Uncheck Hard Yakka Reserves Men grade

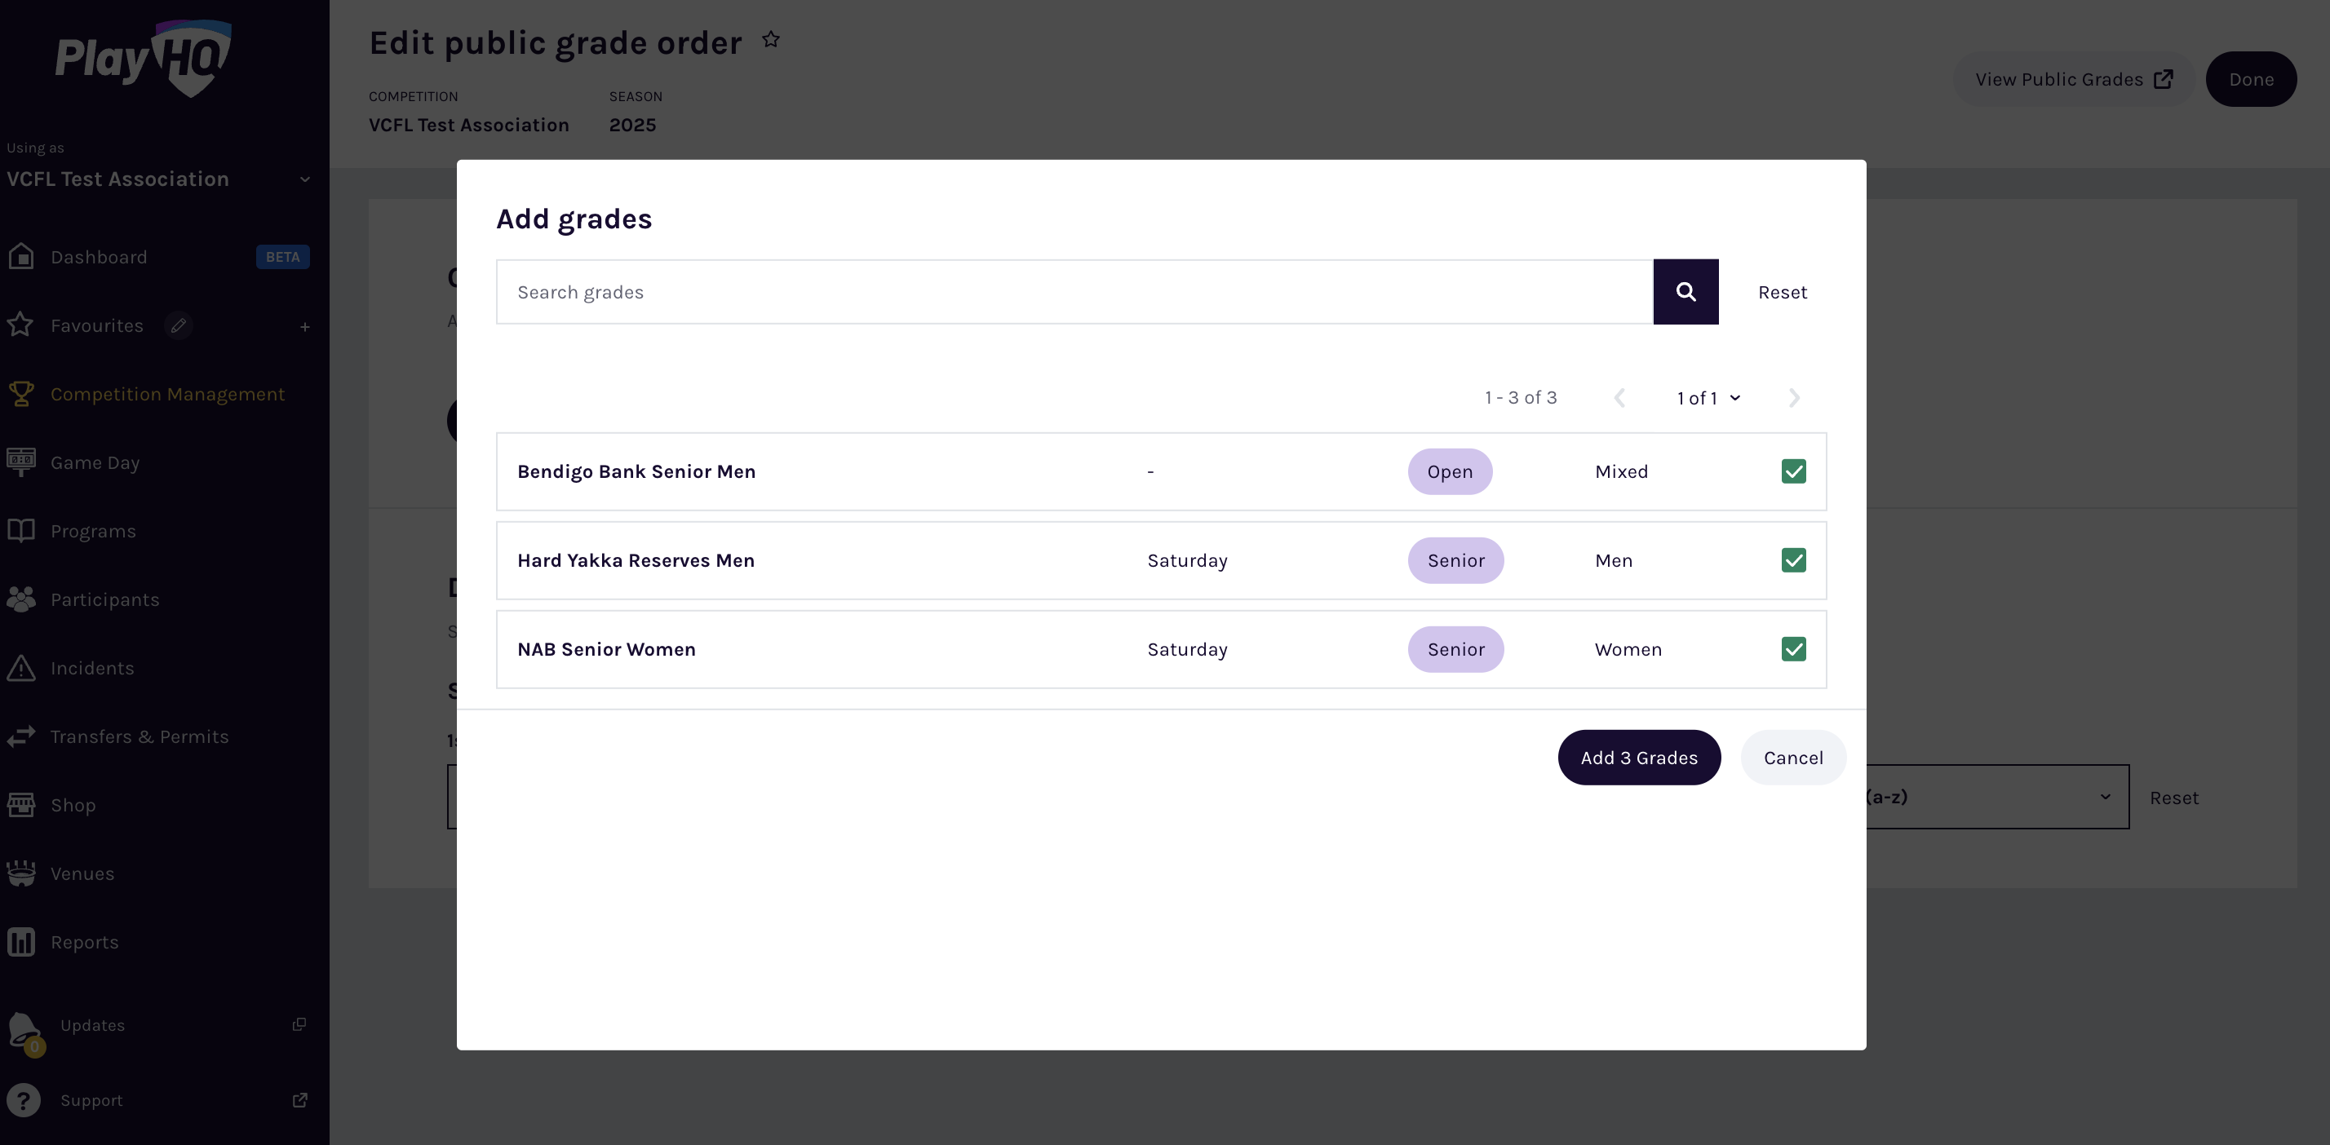click(1792, 559)
